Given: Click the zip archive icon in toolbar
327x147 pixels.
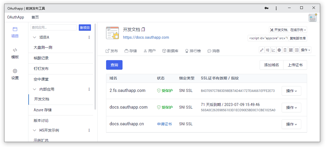Looking at the screenshot, I should coord(285,50).
